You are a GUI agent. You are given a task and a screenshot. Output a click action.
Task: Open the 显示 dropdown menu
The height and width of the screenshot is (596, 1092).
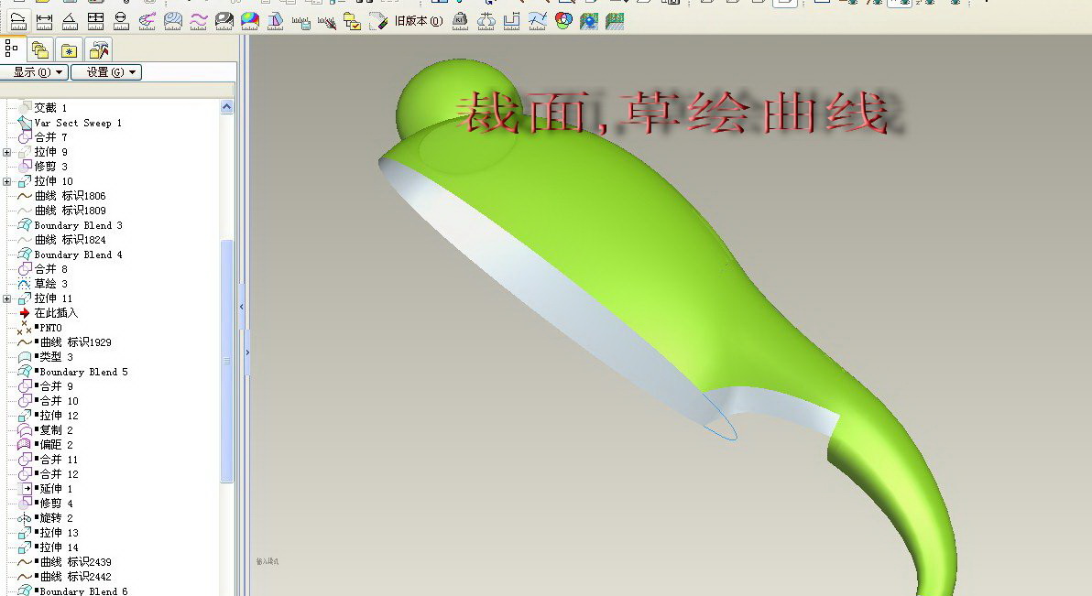click(x=35, y=72)
